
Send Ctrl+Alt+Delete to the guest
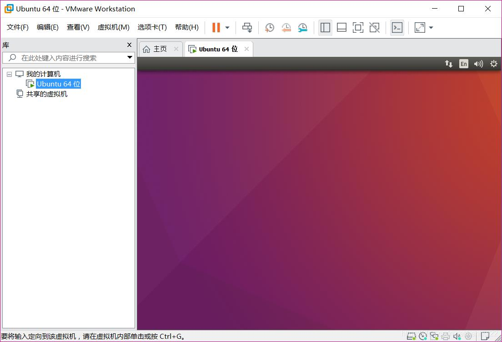click(x=247, y=27)
